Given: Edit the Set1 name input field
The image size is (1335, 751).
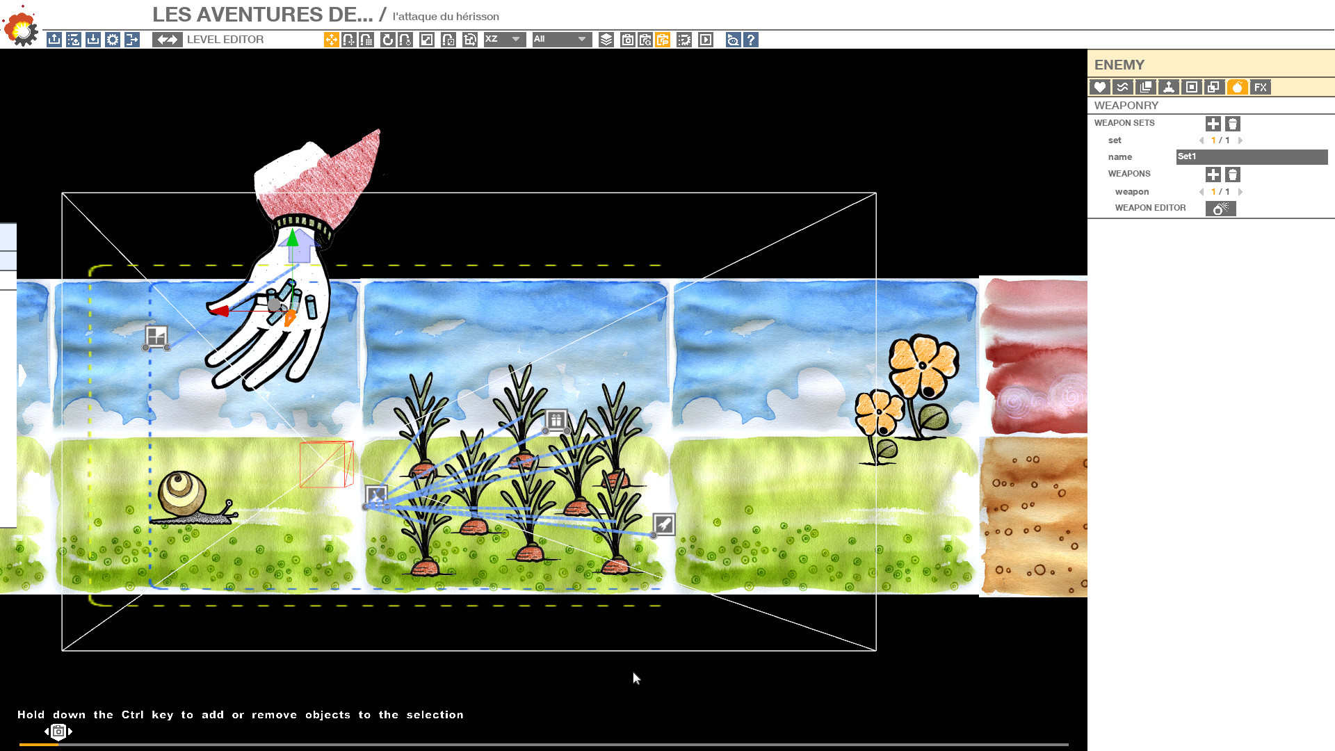Looking at the screenshot, I should point(1252,157).
